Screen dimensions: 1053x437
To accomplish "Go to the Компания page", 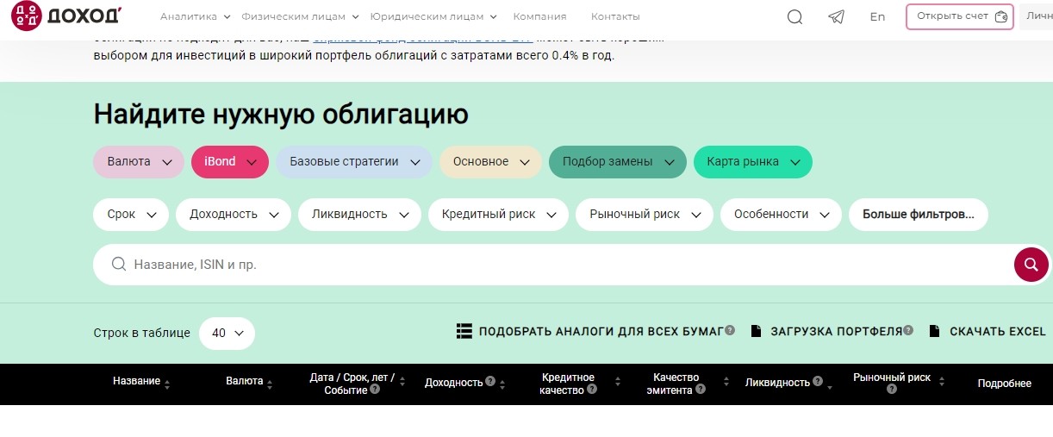I will 539,16.
